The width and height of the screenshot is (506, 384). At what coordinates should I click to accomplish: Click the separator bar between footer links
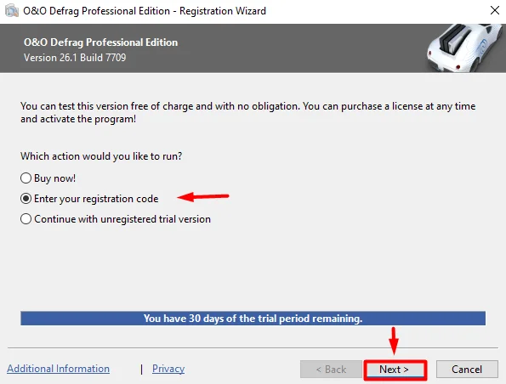[142, 370]
